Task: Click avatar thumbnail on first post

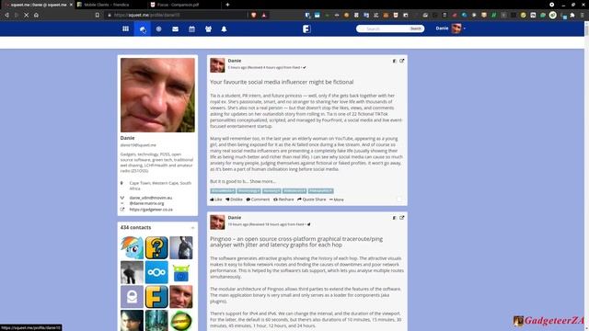Action: tap(217, 65)
